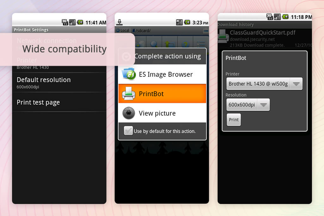Choose PrintBot from action list
This screenshot has height=216, width=324.
click(162, 94)
